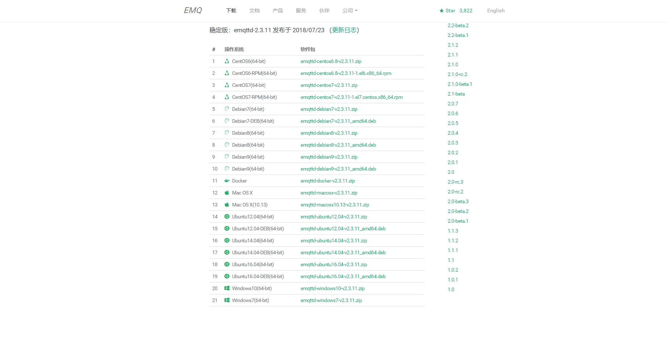Click the Ubuntu14.04-DEB(64-bit) row icon

[227, 252]
